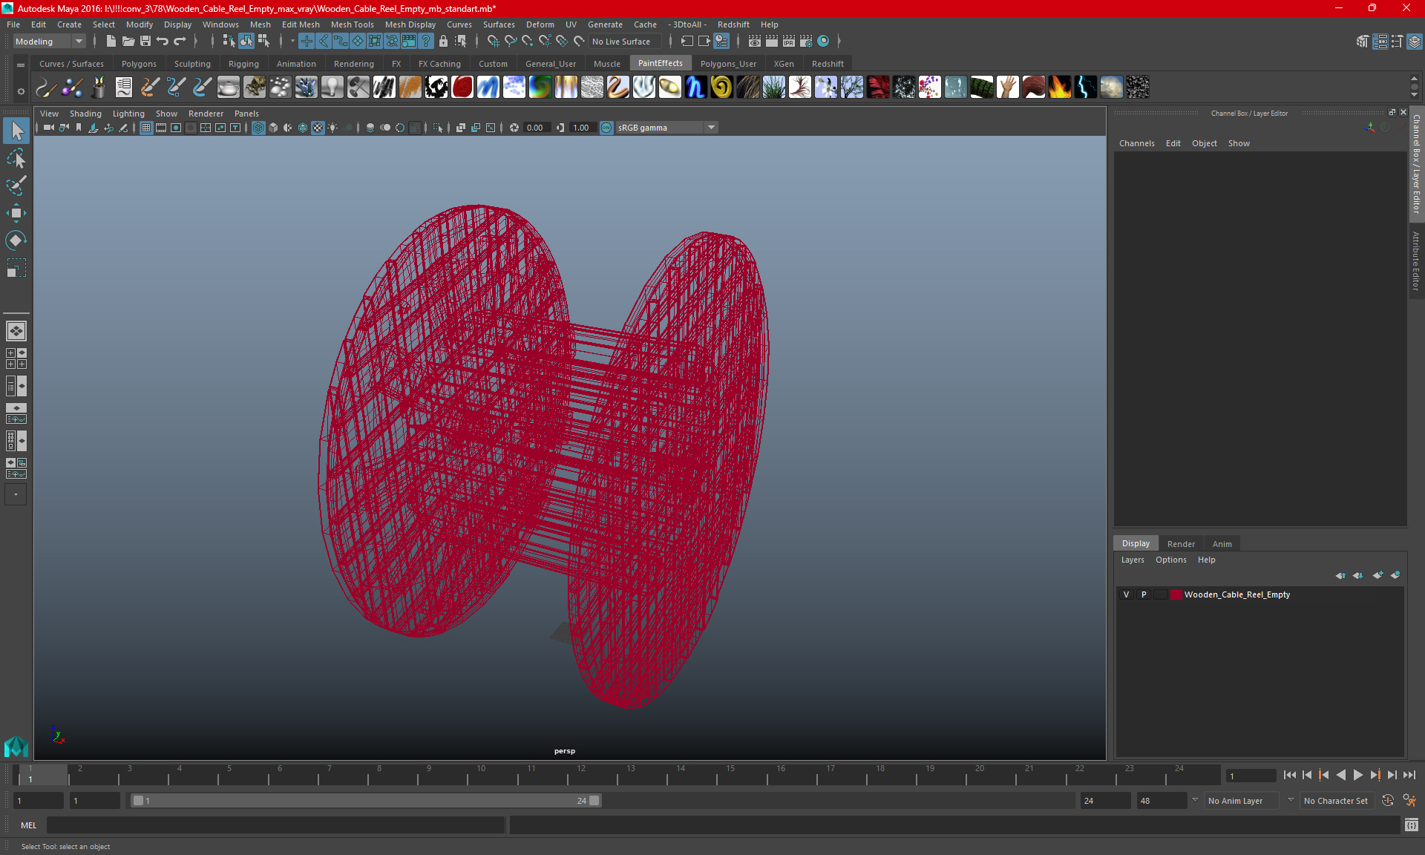Image resolution: width=1425 pixels, height=855 pixels.
Task: Open the Windows menu
Action: 220,24
